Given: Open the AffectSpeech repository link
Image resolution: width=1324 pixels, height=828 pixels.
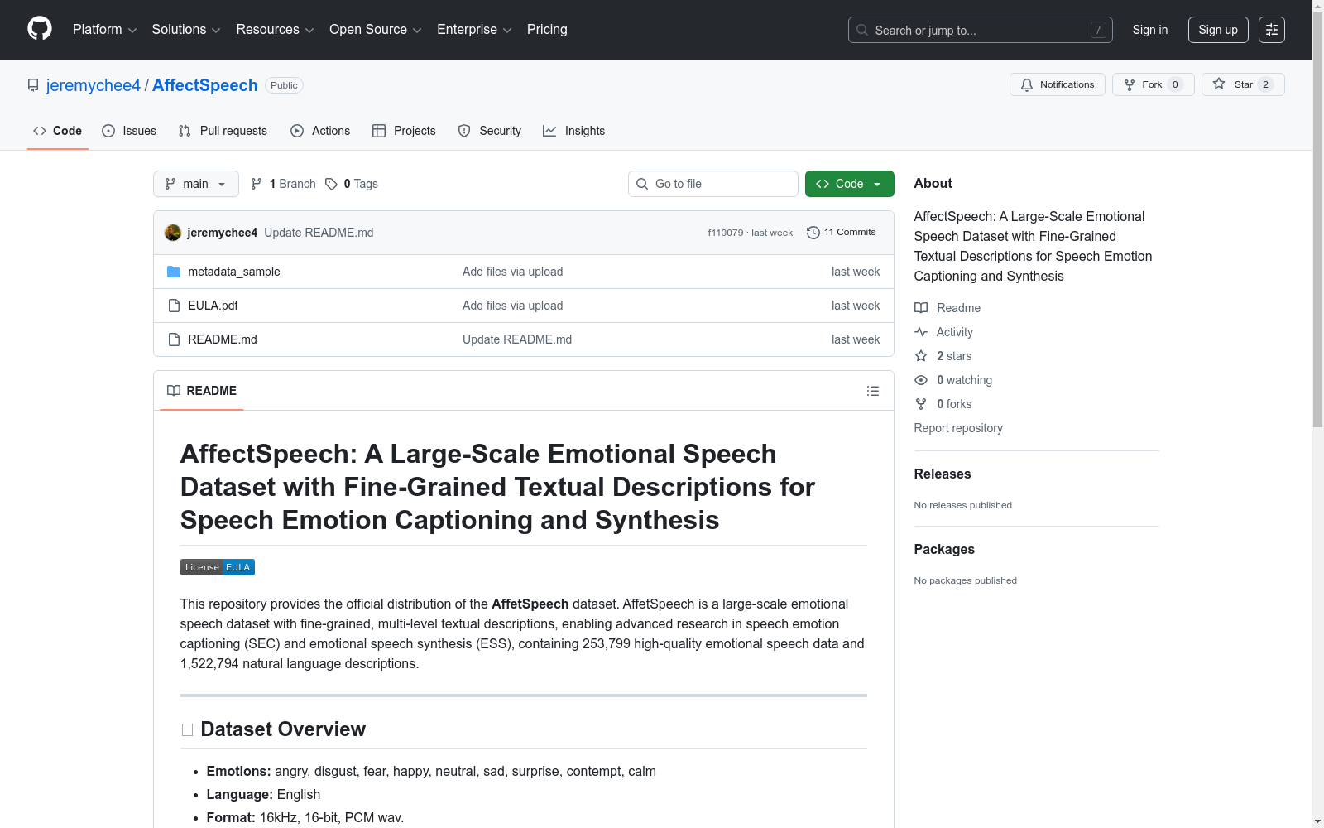Looking at the screenshot, I should coord(205,85).
